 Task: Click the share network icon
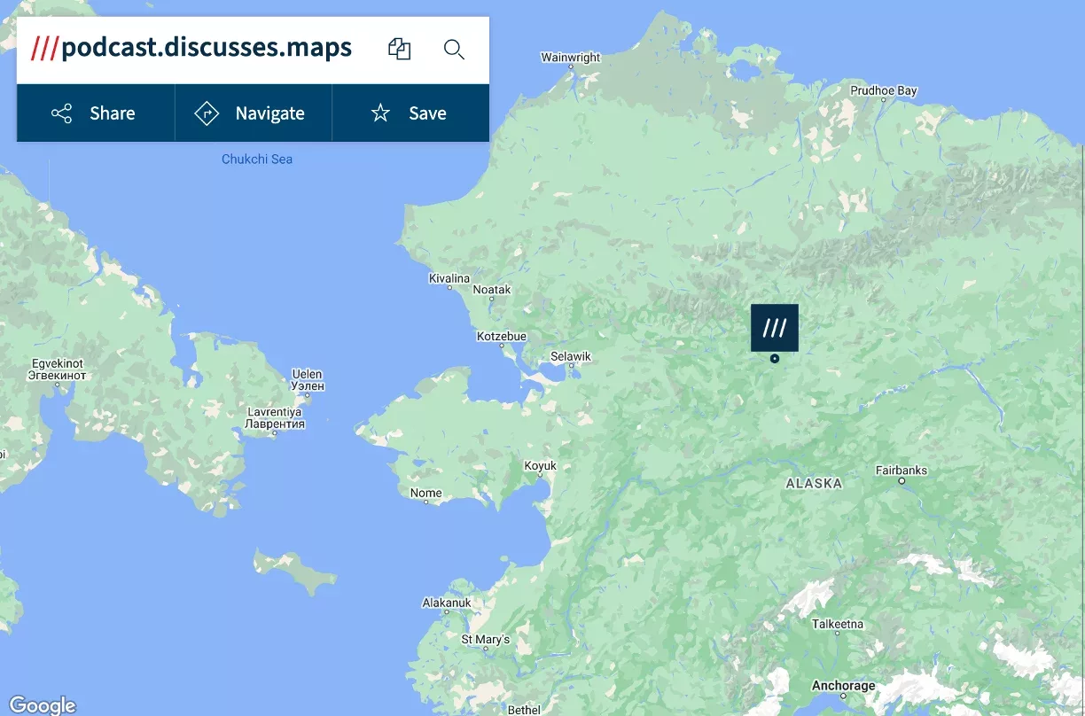pyautogui.click(x=61, y=113)
